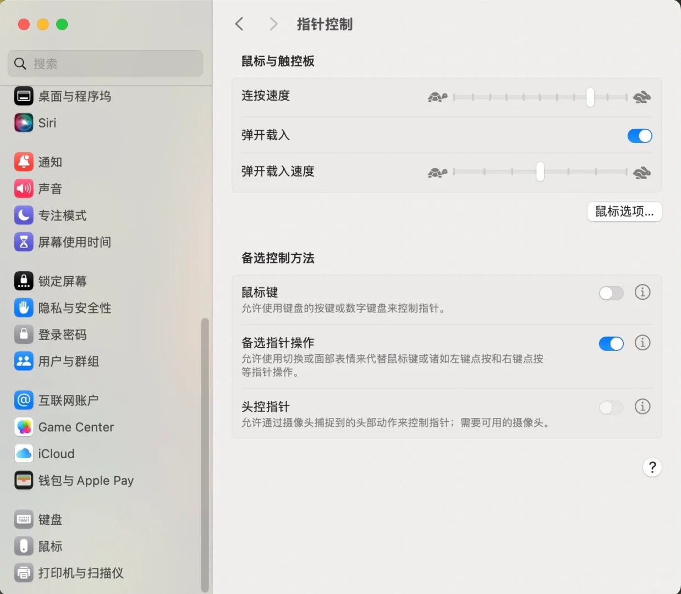Screen dimensions: 681x594
Task: Click inside the 搜索 search field
Action: [x=105, y=63]
